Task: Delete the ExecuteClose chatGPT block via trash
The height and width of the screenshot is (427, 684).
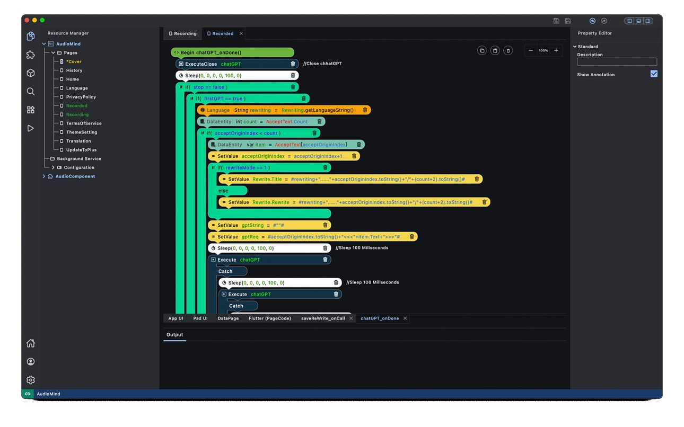Action: [293, 64]
